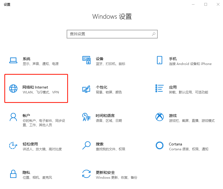Open the 隐私 category title

(26, 172)
